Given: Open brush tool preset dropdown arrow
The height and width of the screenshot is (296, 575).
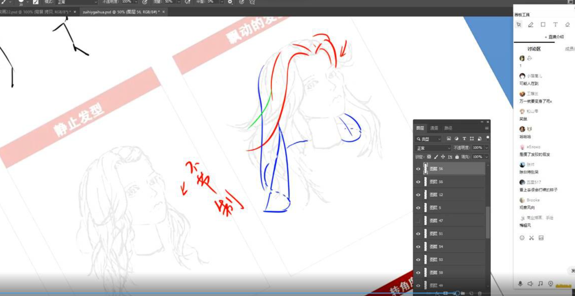Looking at the screenshot, I should [10, 2].
